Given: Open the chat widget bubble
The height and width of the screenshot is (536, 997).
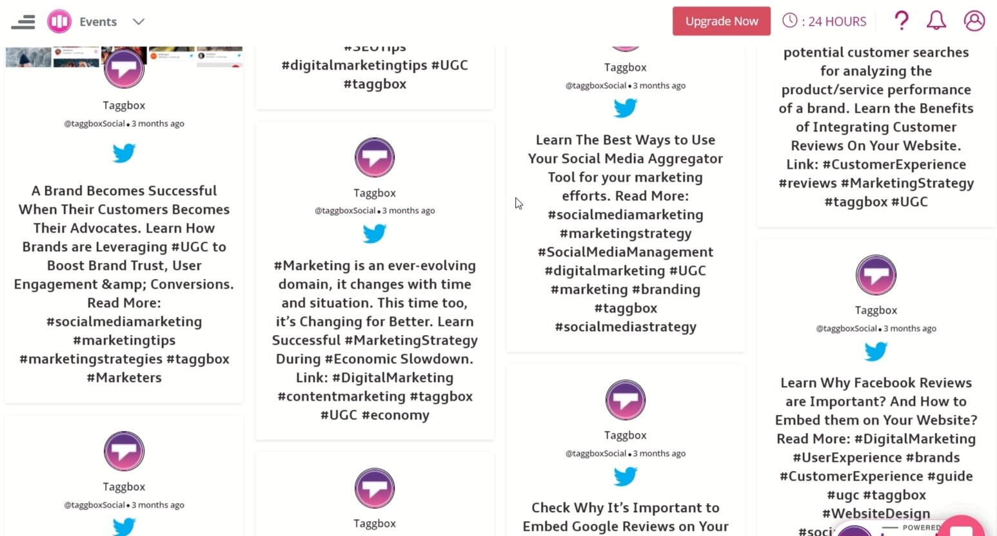Looking at the screenshot, I should tap(962, 528).
